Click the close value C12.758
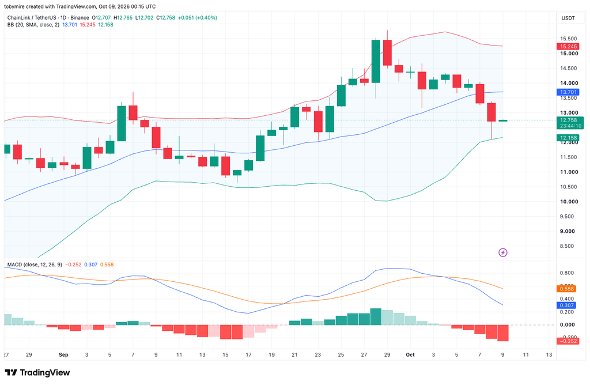This screenshot has height=385, width=590. click(165, 18)
